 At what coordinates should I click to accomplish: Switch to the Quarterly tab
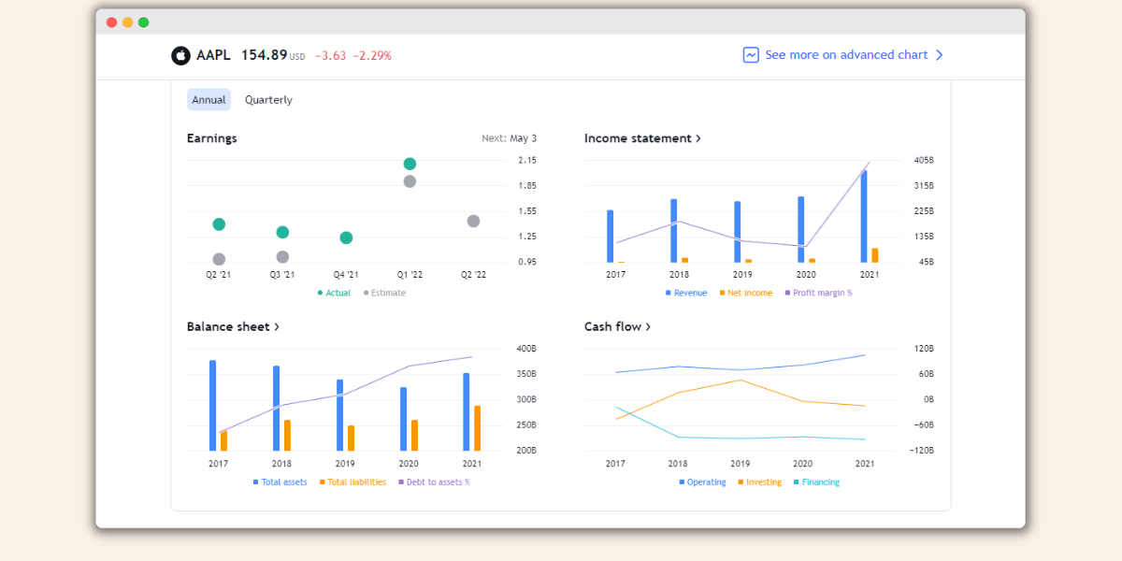pos(268,99)
